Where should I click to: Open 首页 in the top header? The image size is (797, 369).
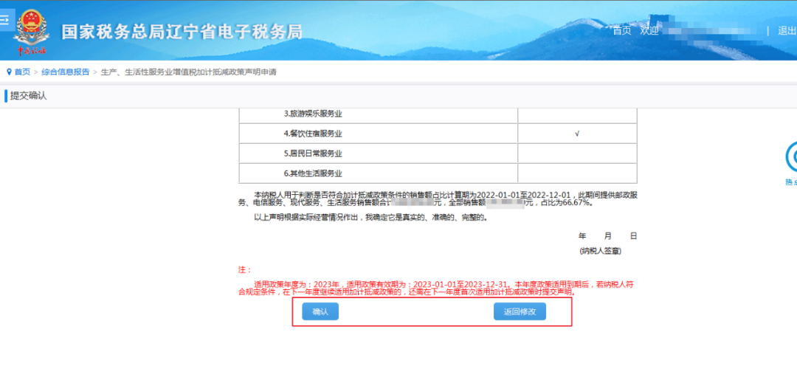pyautogui.click(x=622, y=31)
